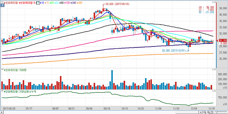The width and height of the screenshot is (228, 114).
Task: Click the 300,000 volume axis label
Action: (x=222, y=74)
